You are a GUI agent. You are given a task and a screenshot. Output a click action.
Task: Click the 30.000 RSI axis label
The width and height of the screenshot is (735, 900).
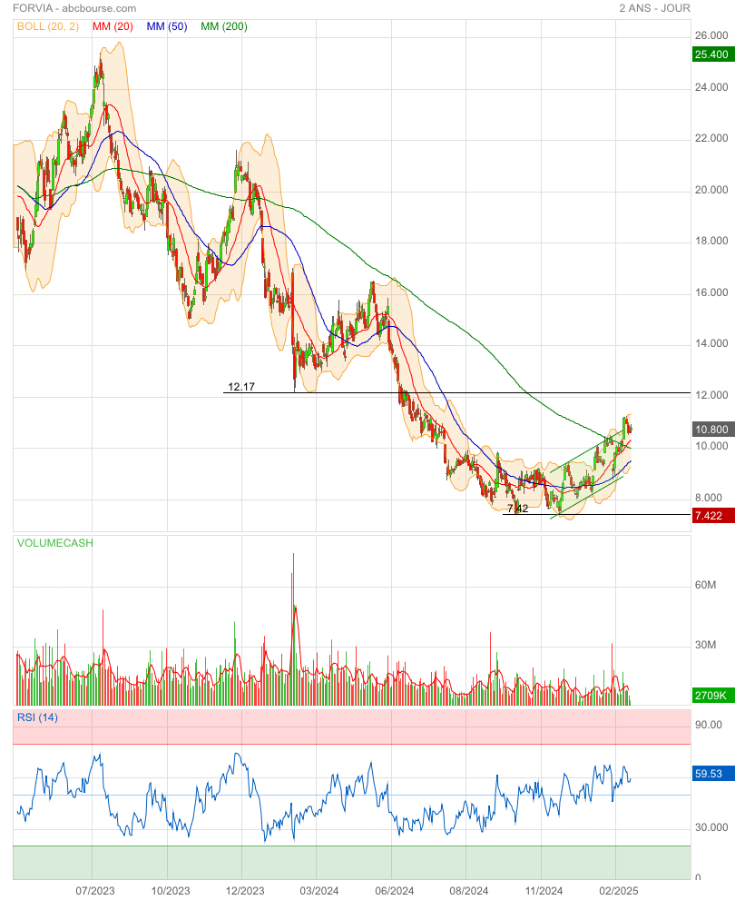click(711, 827)
